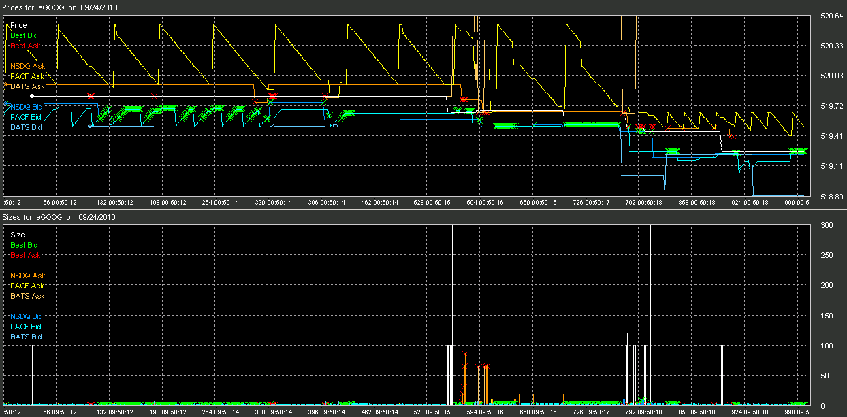
Task: Click the 'Sizes for eGOOG on 09/24/2010' title
Action: tap(59, 217)
